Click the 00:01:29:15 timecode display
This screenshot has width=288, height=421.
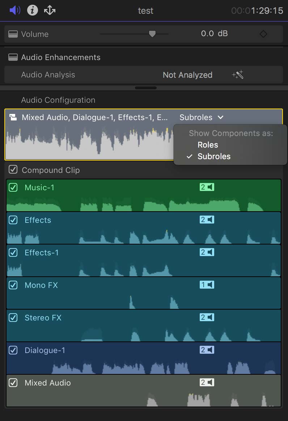pos(257,10)
